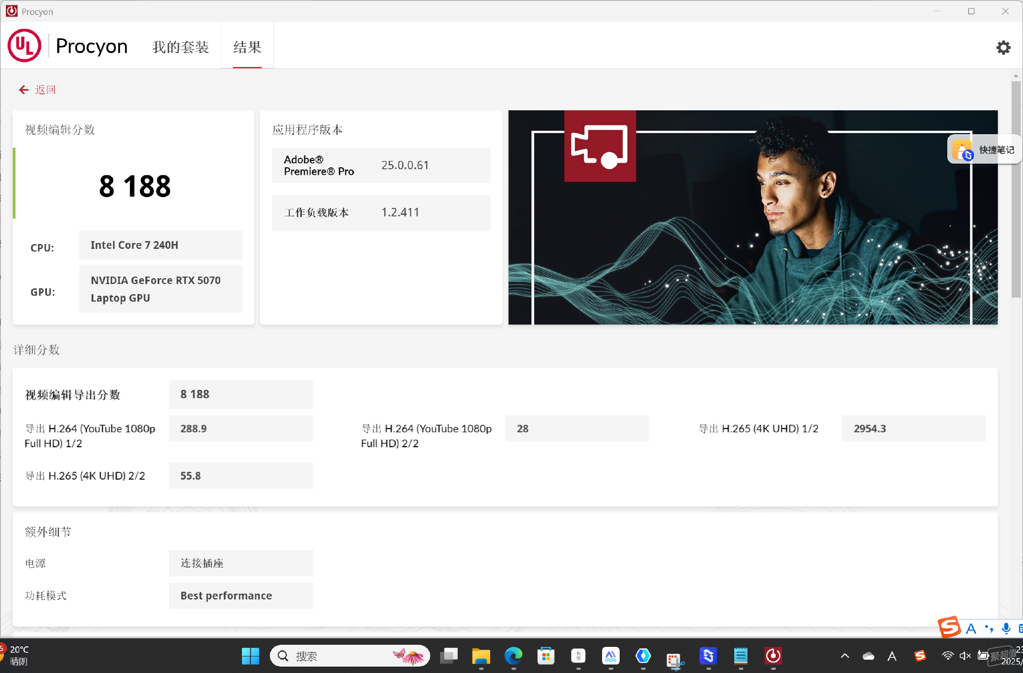Click the Adobe Premiere Pro label

click(319, 165)
